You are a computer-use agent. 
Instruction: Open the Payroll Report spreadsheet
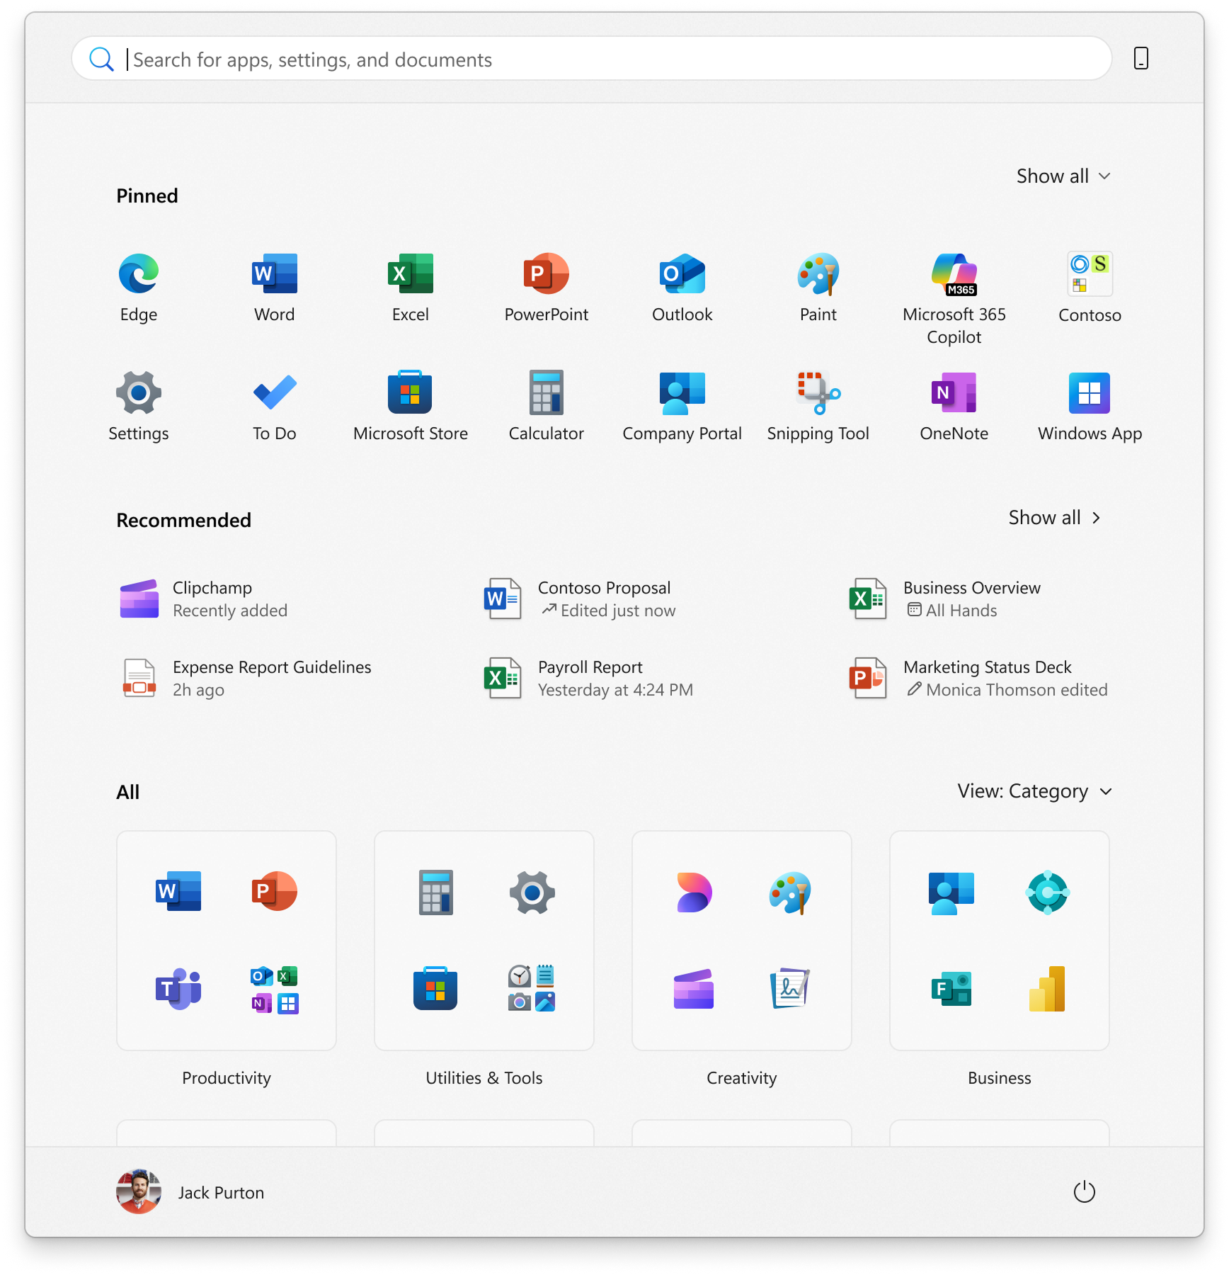pyautogui.click(x=588, y=679)
